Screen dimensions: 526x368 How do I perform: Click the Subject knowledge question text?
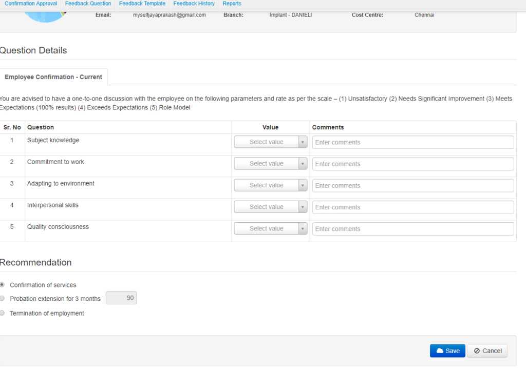pyautogui.click(x=53, y=140)
